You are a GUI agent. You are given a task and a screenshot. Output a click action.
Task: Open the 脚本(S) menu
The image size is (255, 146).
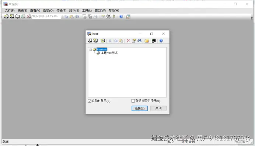tap(74, 11)
